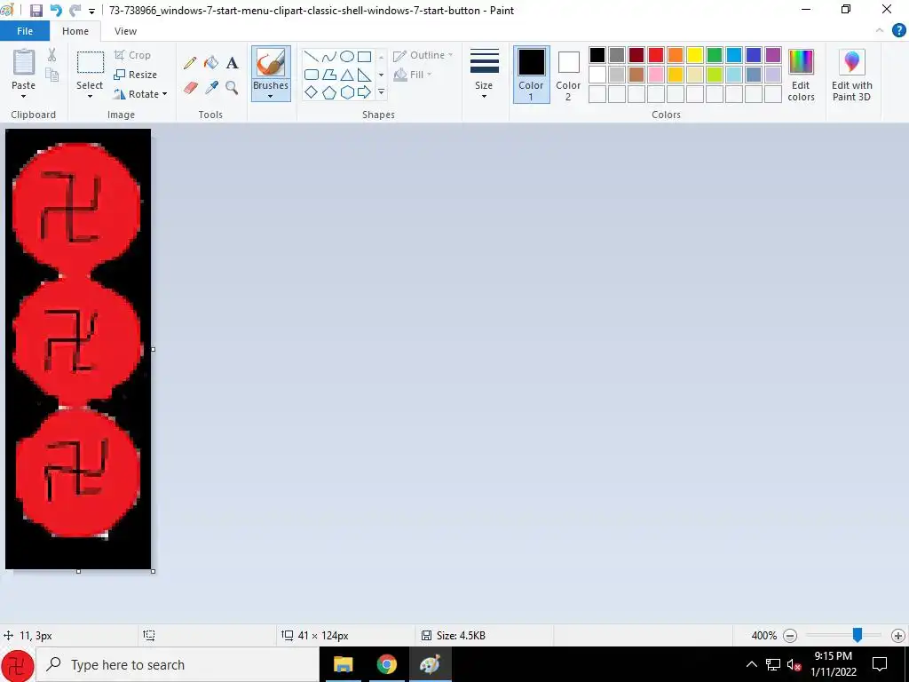Click the zoom in plus button

898,636
